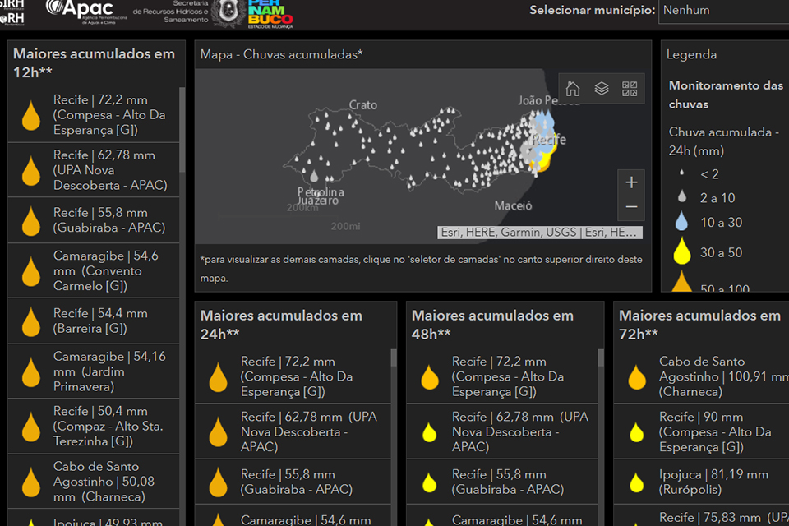The height and width of the screenshot is (526, 789).
Task: Click drop icon beside Recife 55,8 mm in 12h list
Action: click(31, 220)
